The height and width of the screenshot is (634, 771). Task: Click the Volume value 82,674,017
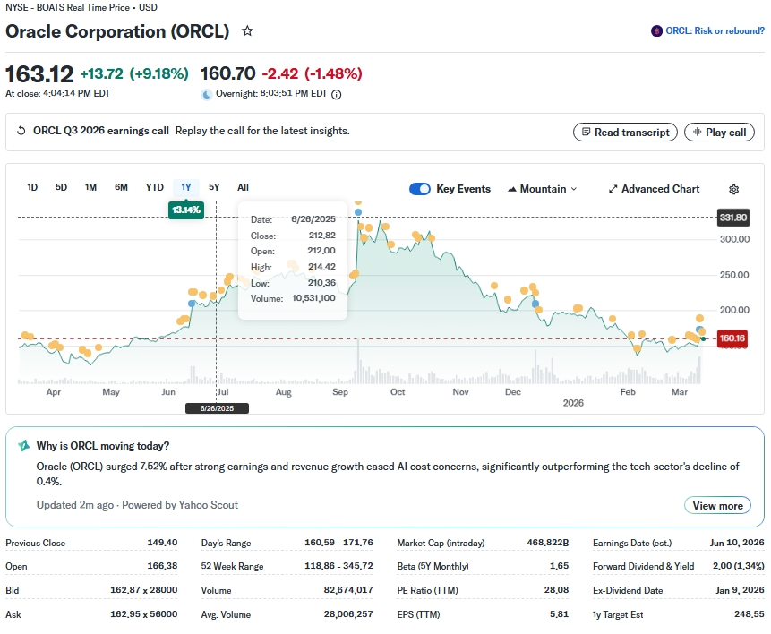348,590
